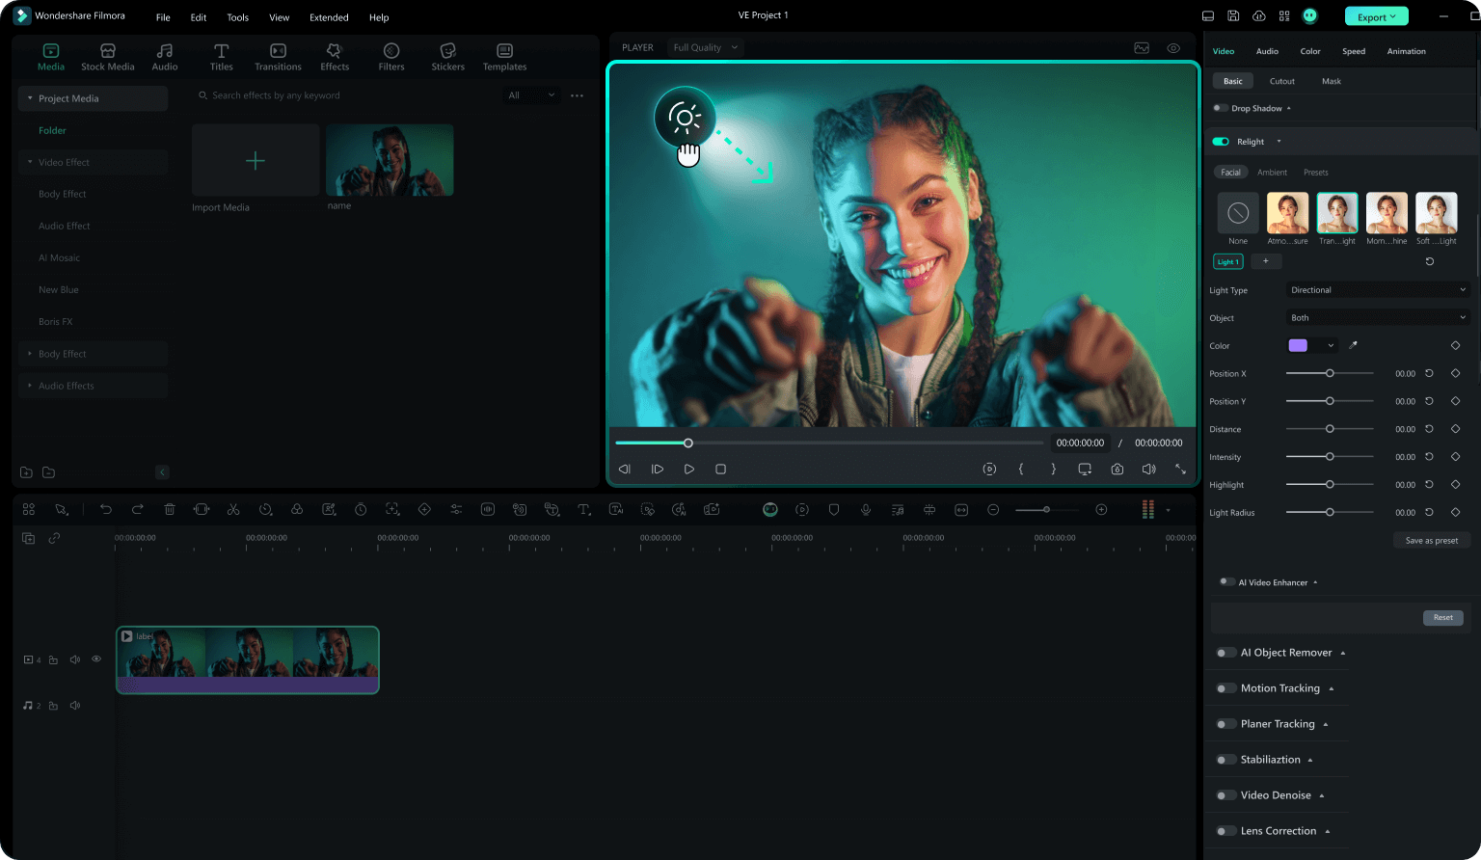This screenshot has width=1481, height=860.
Task: Open the Export button dropdown arrow
Action: click(1393, 16)
